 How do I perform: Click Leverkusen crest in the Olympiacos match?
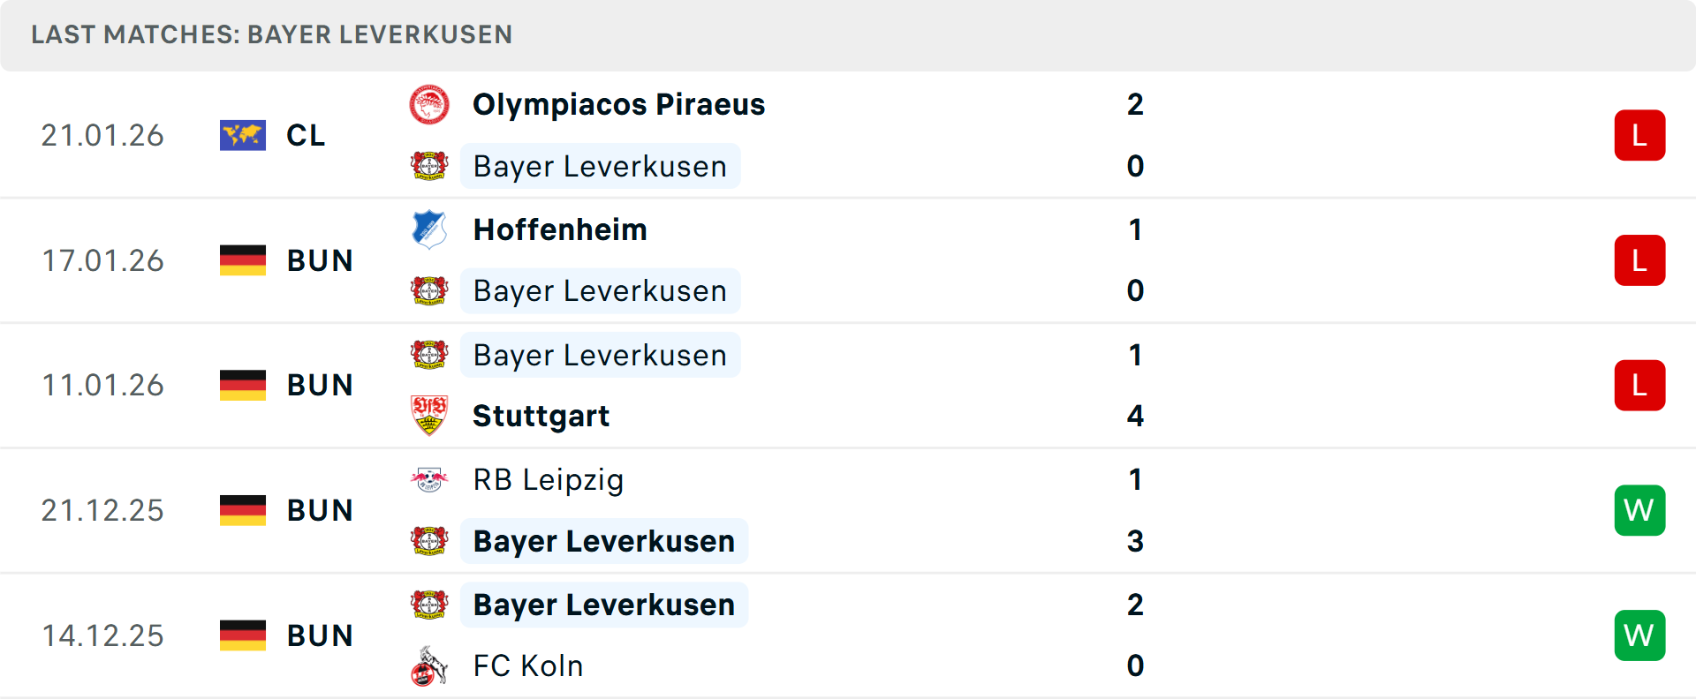tap(429, 166)
